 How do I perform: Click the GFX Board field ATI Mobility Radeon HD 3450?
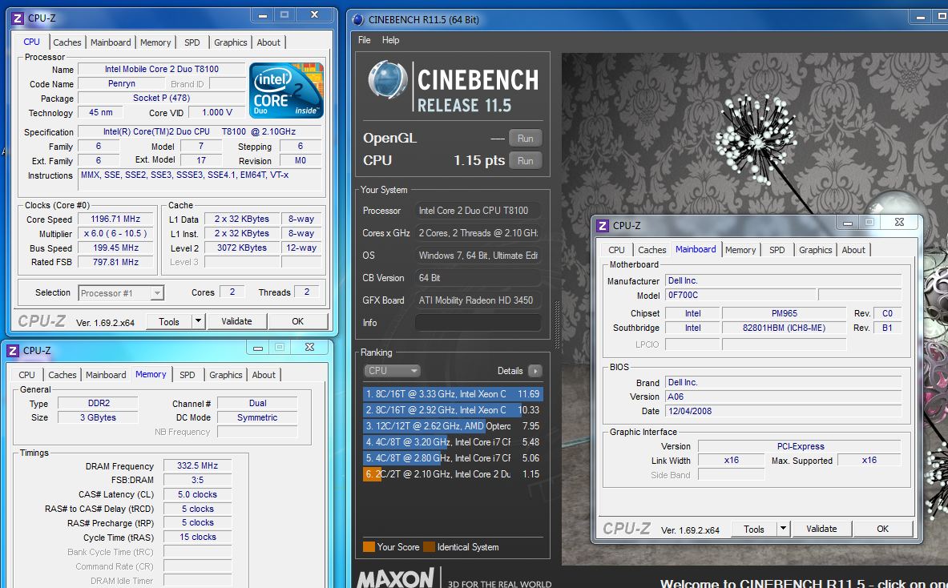478,300
